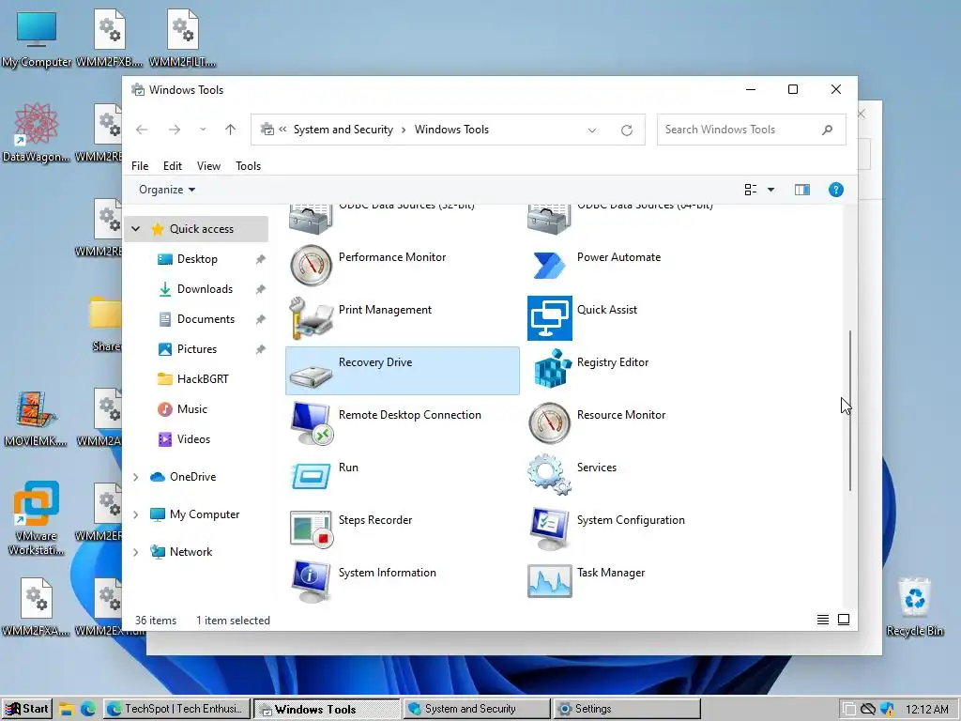Show hidden breadcrumb path chevrons
The image size is (961, 721).
282,130
